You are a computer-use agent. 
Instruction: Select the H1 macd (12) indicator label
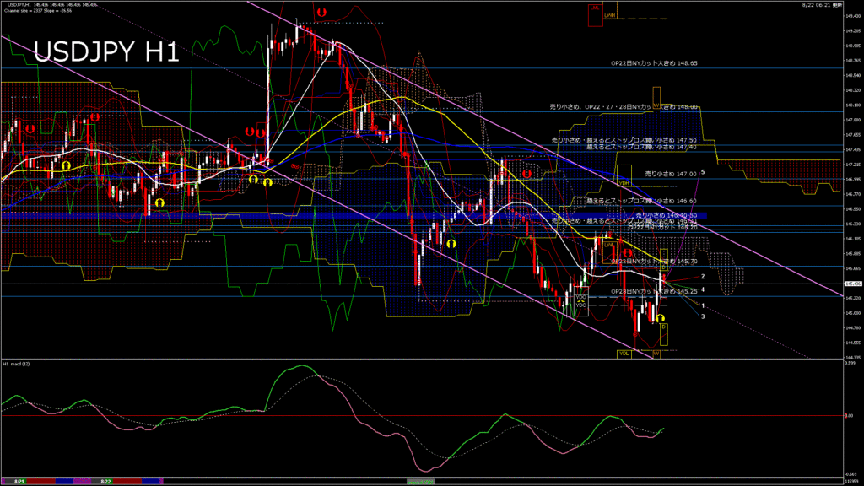coord(17,364)
